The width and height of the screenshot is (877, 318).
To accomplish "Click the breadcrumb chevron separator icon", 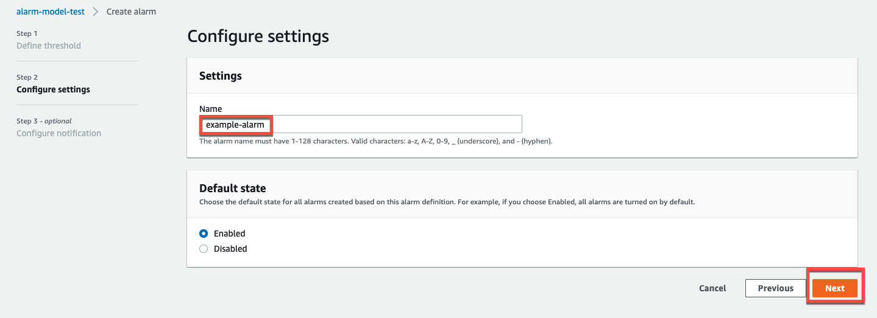I will coord(96,12).
